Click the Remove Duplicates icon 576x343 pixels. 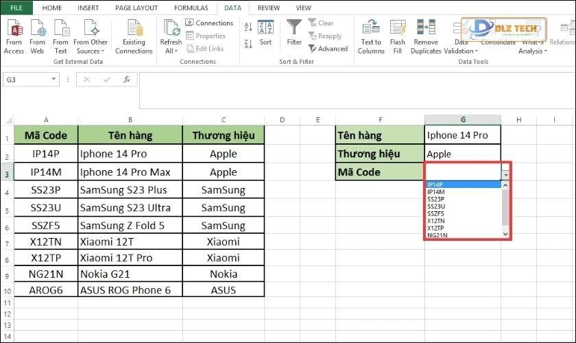tap(426, 29)
